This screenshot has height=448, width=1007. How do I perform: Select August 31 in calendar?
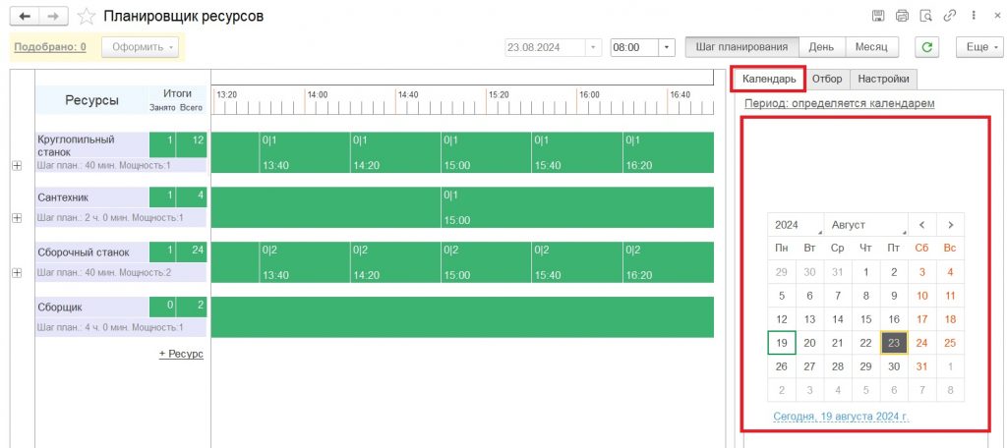click(x=921, y=366)
